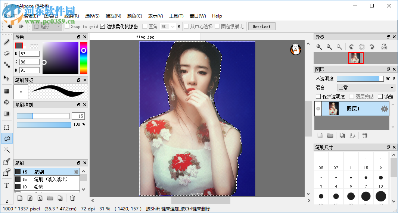Toggle visibility of 图层1
398x213 pixels.
318,109
